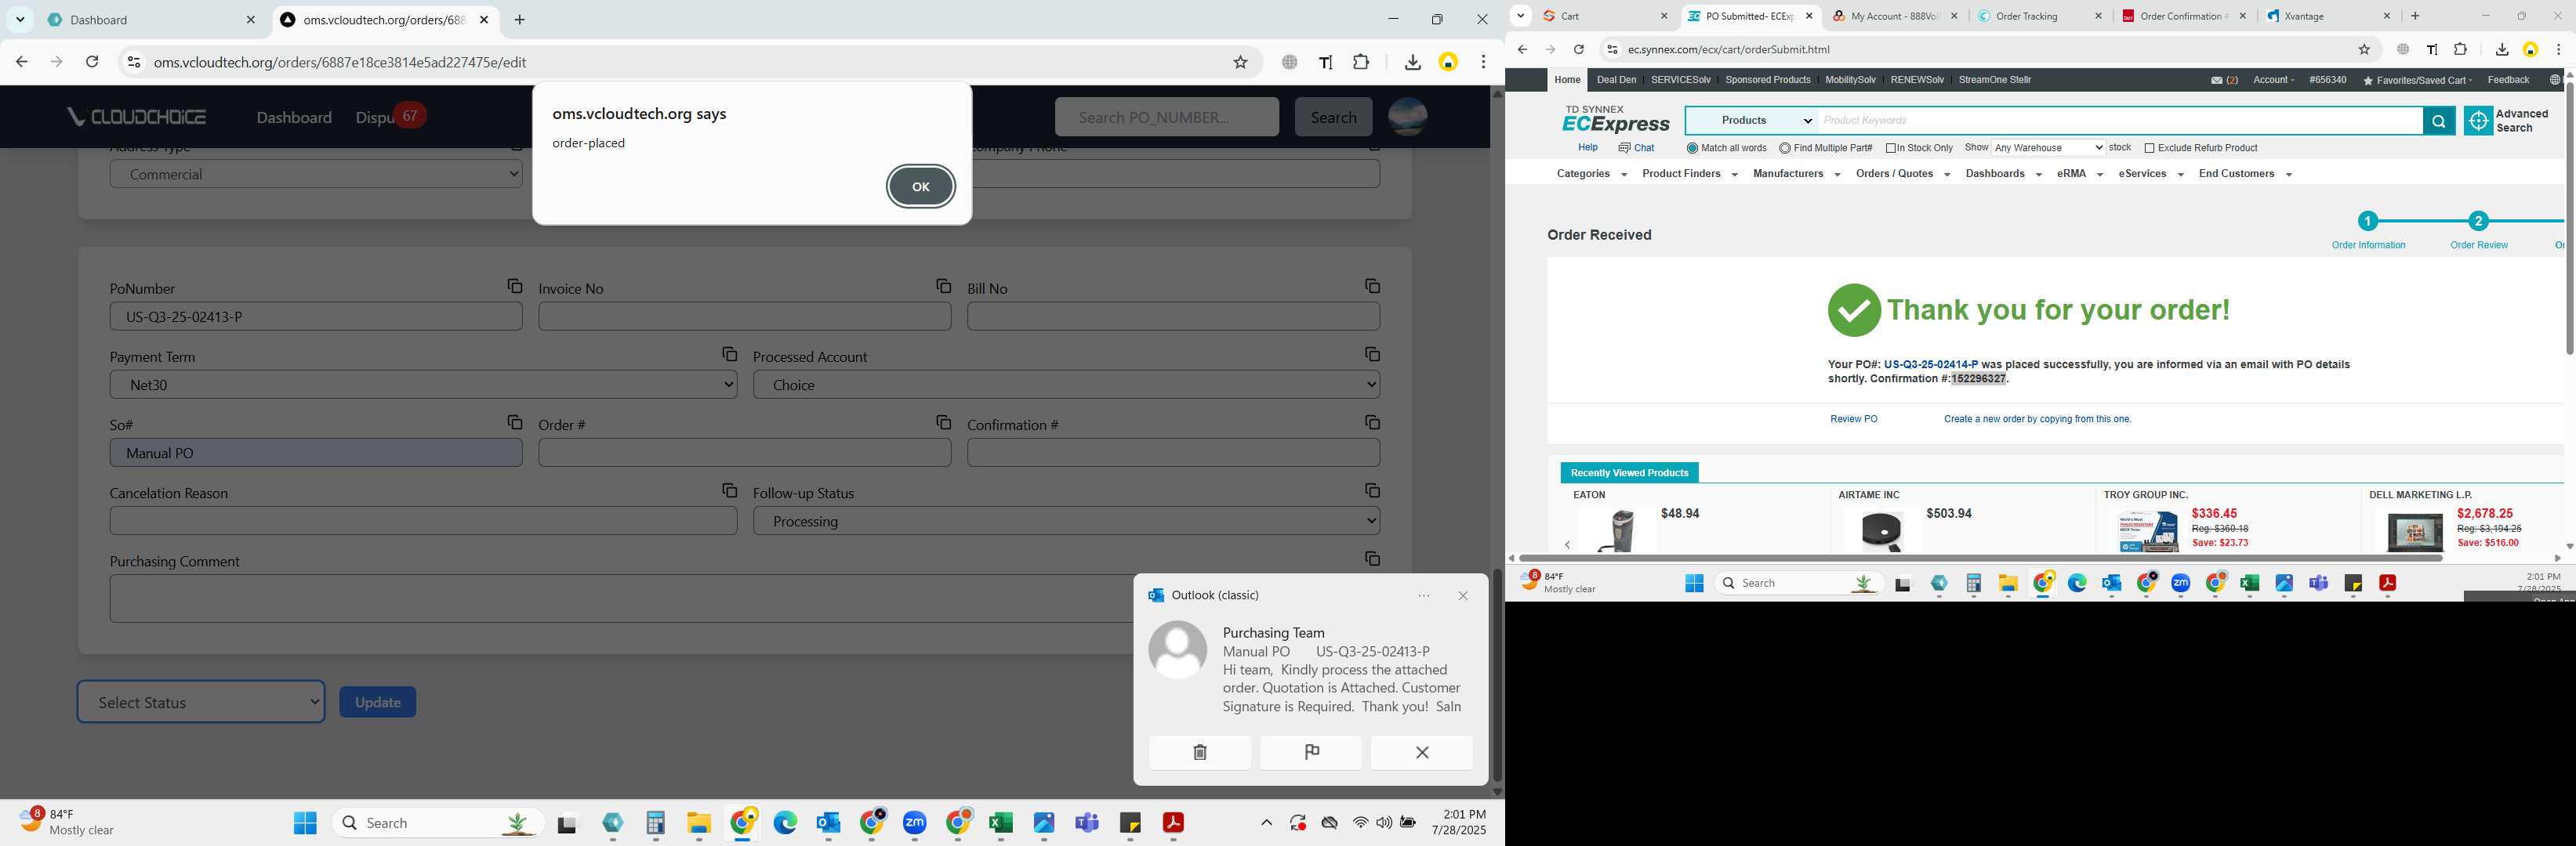Open Address Type Commercial dropdown
The image size is (2576, 846).
coord(316,174)
